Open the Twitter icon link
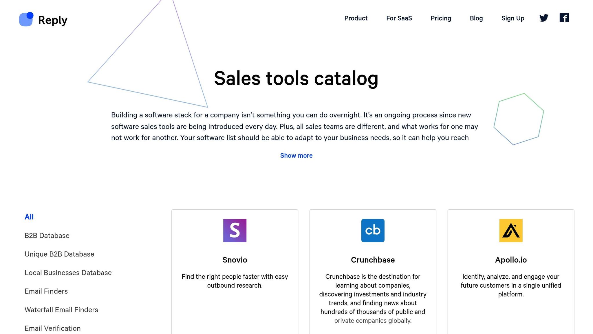Viewport: 593px width, 334px height. pos(543,18)
